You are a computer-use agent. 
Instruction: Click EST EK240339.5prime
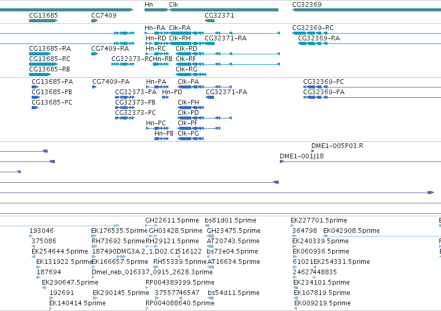[321, 241]
